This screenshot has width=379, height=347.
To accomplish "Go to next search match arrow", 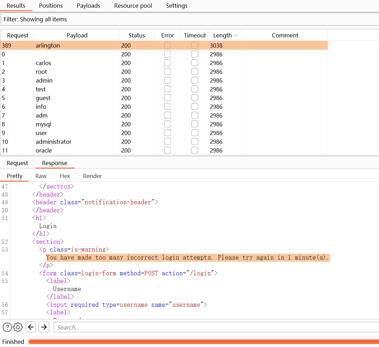I will [x=44, y=327].
